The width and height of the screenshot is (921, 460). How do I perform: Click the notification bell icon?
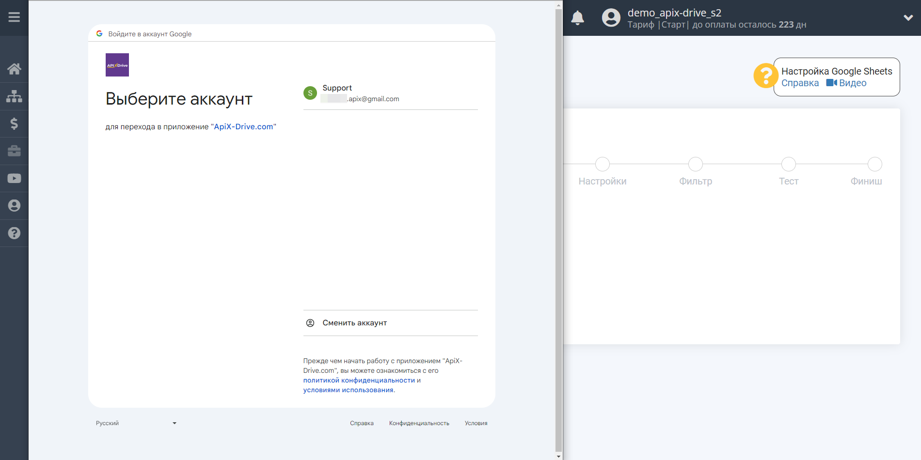click(577, 18)
